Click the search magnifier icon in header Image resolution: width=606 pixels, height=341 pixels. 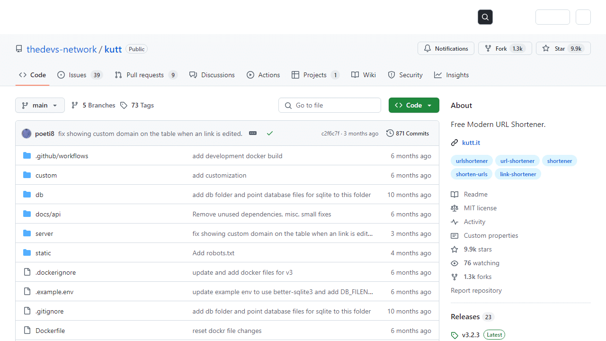[x=485, y=17]
